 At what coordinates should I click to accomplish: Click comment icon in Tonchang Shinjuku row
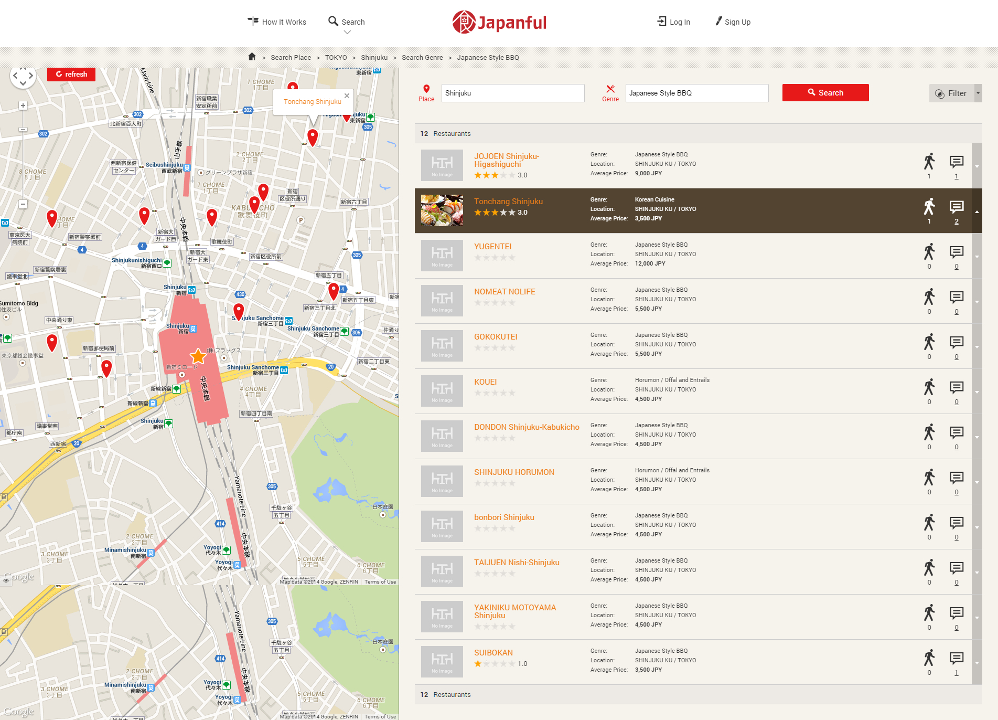tap(957, 206)
